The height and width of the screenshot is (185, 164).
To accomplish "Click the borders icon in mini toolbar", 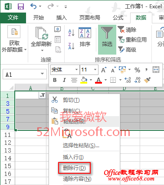I will click(x=113, y=80).
